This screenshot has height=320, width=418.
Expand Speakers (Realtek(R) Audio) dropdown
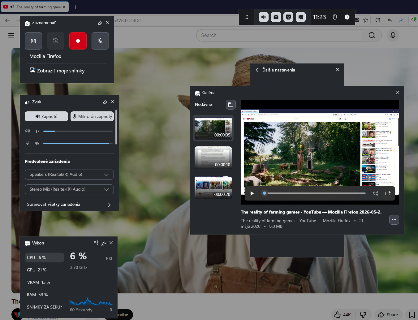pyautogui.click(x=69, y=175)
